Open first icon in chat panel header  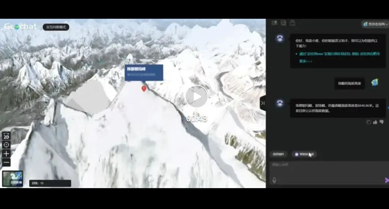(274, 23)
